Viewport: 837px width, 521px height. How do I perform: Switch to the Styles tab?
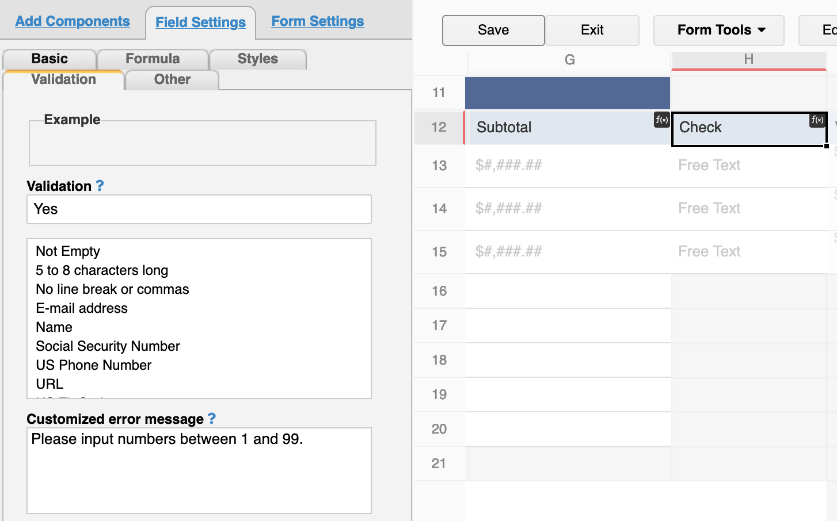point(257,59)
